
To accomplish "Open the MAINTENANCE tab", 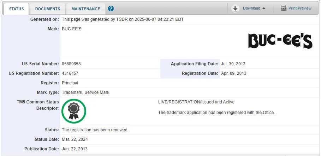I will pos(86,9).
